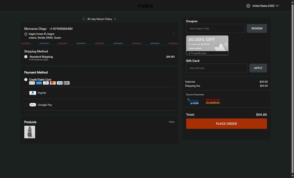
Task: Open the 30-day Return Policy link
Action: coord(100,19)
